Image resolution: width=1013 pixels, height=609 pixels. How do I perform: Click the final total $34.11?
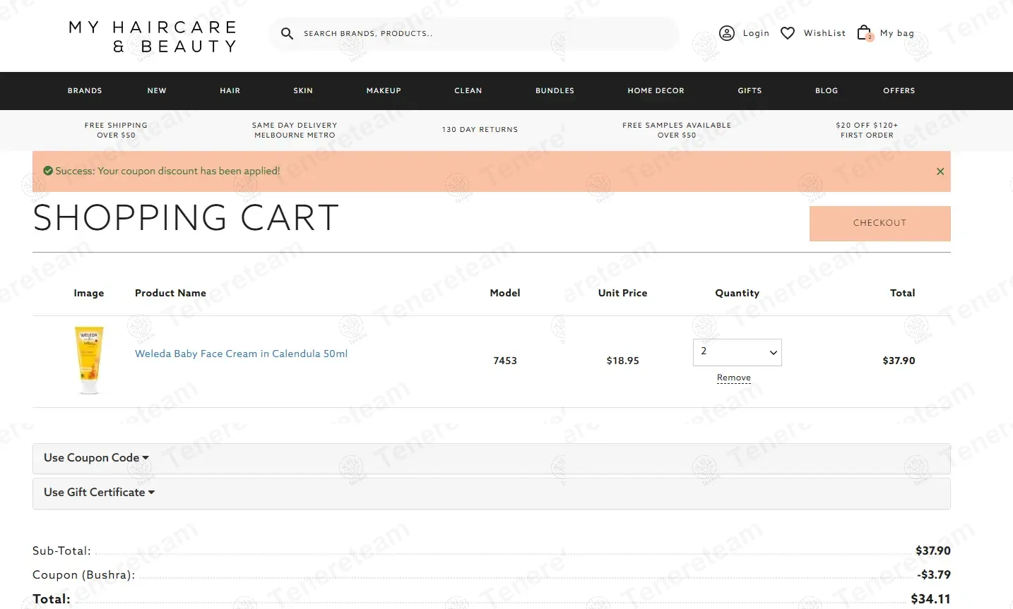click(931, 598)
